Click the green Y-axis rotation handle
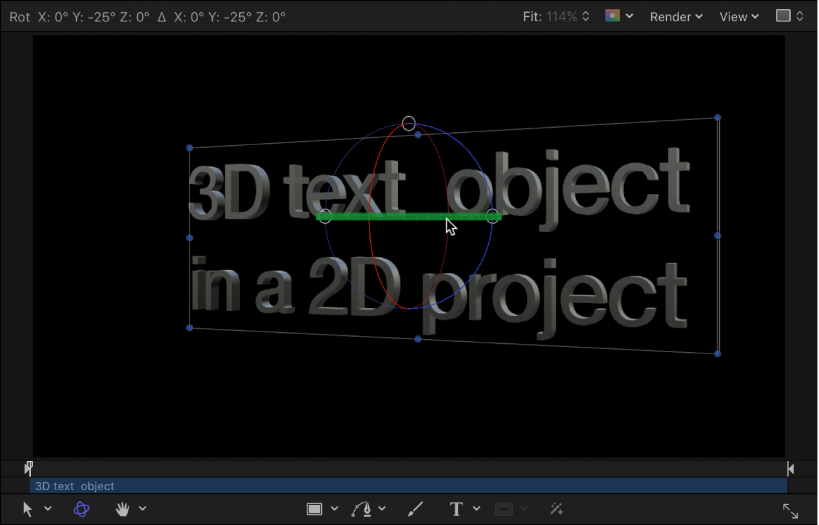819x525 pixels. click(x=408, y=217)
